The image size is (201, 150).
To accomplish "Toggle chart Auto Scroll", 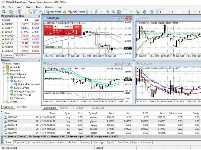I will pos(125,12).
